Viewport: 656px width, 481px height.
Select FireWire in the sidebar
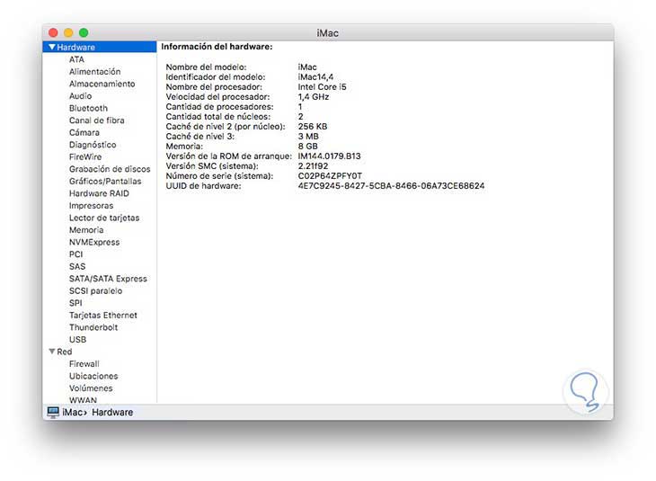(x=85, y=156)
